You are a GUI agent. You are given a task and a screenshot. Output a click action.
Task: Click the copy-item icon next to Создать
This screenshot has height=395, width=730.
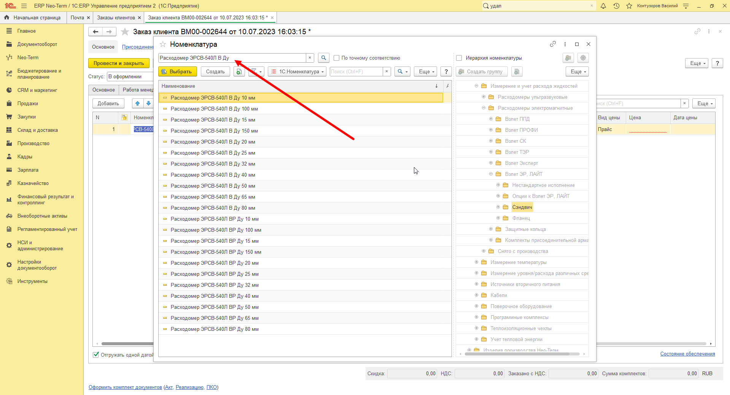(239, 71)
